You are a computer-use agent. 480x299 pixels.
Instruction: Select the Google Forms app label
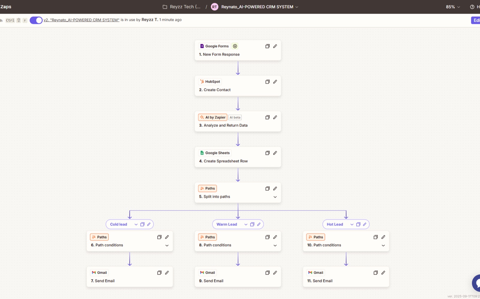pyautogui.click(x=214, y=46)
